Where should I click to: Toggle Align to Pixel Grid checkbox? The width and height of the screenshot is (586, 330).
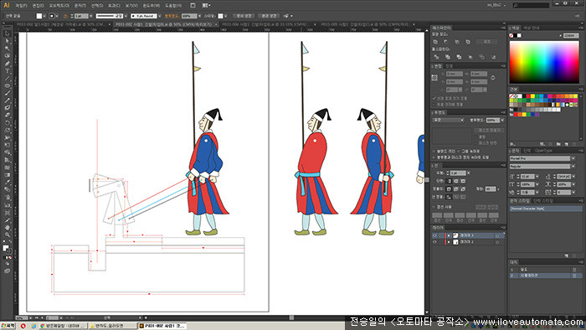(x=434, y=104)
